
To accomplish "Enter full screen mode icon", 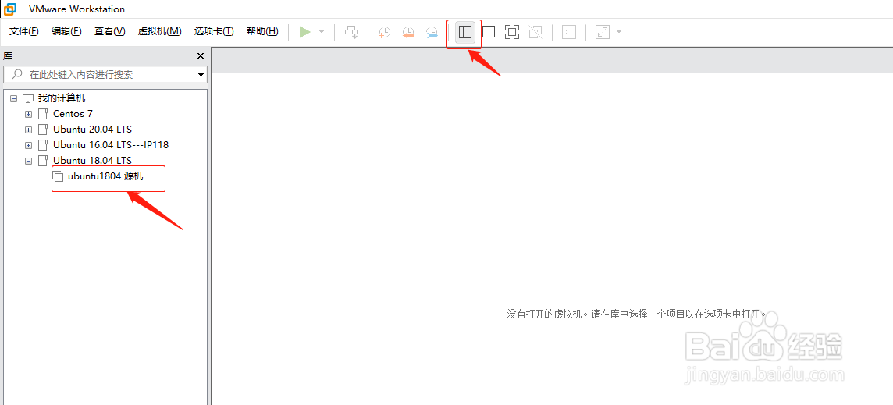I will tap(512, 32).
